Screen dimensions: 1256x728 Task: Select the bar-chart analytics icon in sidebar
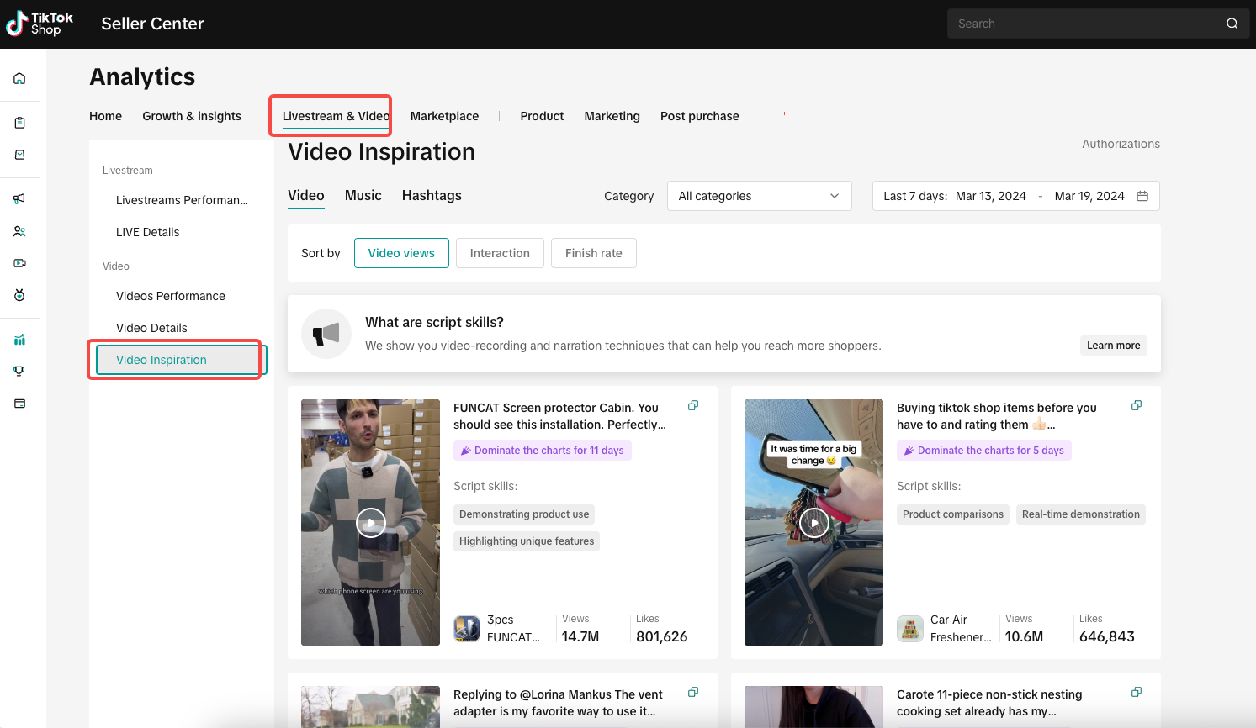pos(19,340)
